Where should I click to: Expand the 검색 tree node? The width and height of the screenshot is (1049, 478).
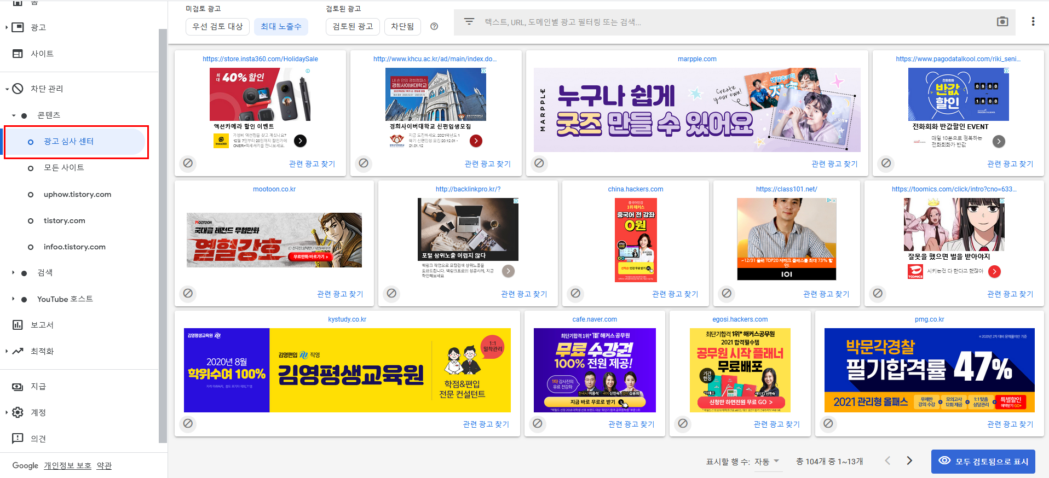pos(13,272)
